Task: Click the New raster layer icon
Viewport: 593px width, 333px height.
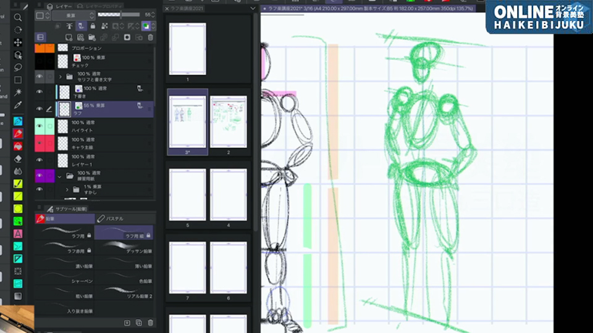Action: 69,38
